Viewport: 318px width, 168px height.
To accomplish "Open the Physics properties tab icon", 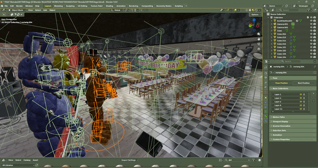I will [266, 102].
